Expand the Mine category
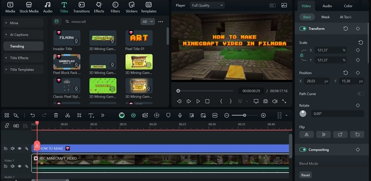This screenshot has height=181, width=371. (x=24, y=23)
